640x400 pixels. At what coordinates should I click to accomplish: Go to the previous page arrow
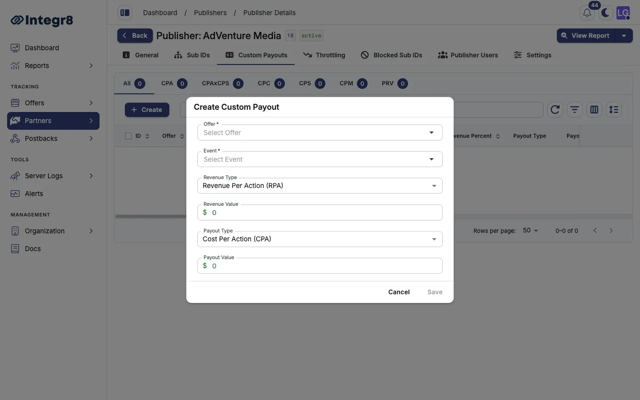click(x=595, y=230)
